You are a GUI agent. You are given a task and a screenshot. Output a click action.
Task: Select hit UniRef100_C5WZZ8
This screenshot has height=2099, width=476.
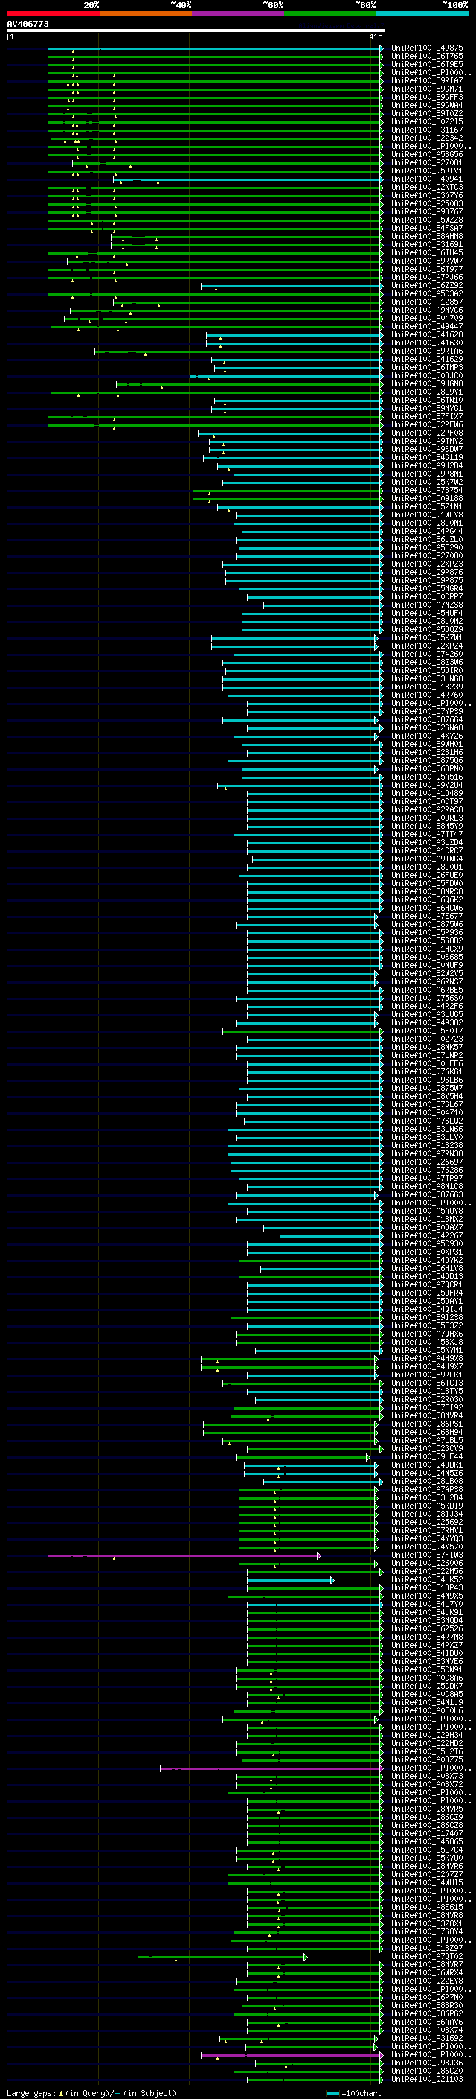(x=427, y=220)
